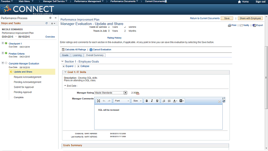268x151 pixels.
Task: Click the Home icon in header
Action: coord(239,2)
